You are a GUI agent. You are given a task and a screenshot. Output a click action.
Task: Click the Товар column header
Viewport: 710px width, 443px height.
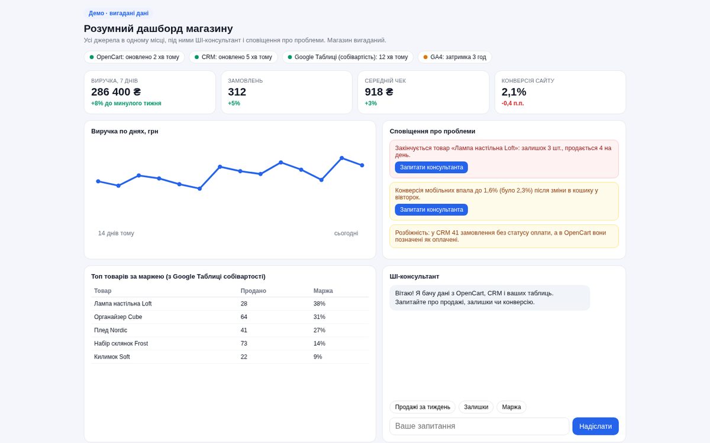click(102, 291)
